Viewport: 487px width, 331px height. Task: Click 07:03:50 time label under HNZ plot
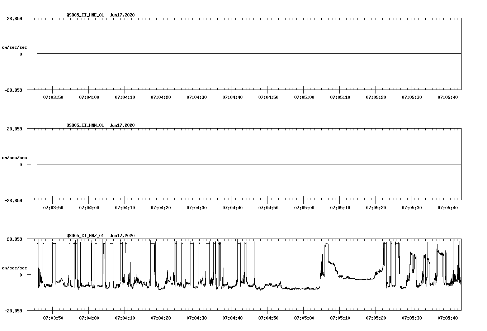pyautogui.click(x=53, y=318)
